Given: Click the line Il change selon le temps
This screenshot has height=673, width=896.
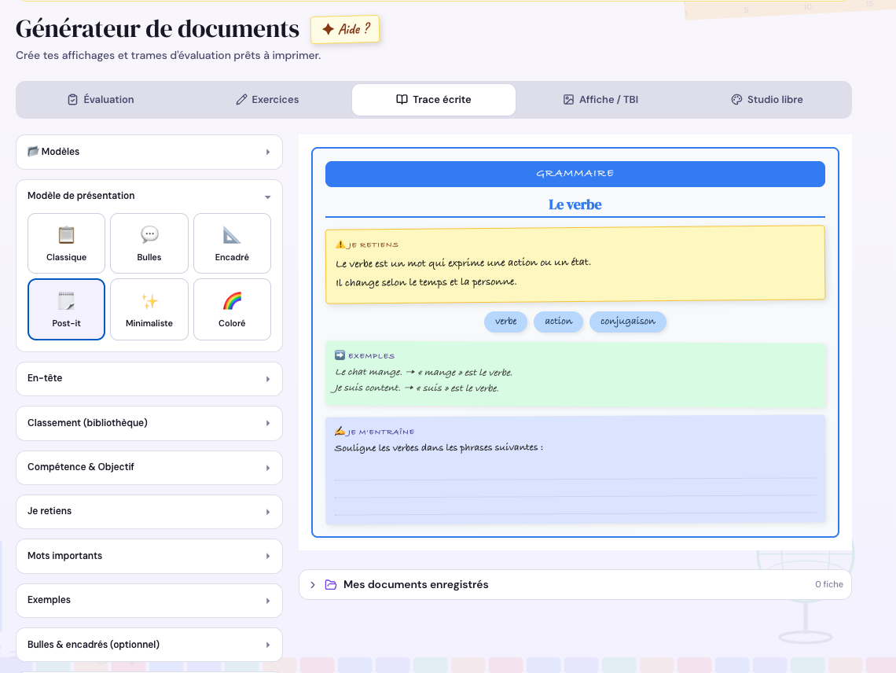Looking at the screenshot, I should 426,282.
